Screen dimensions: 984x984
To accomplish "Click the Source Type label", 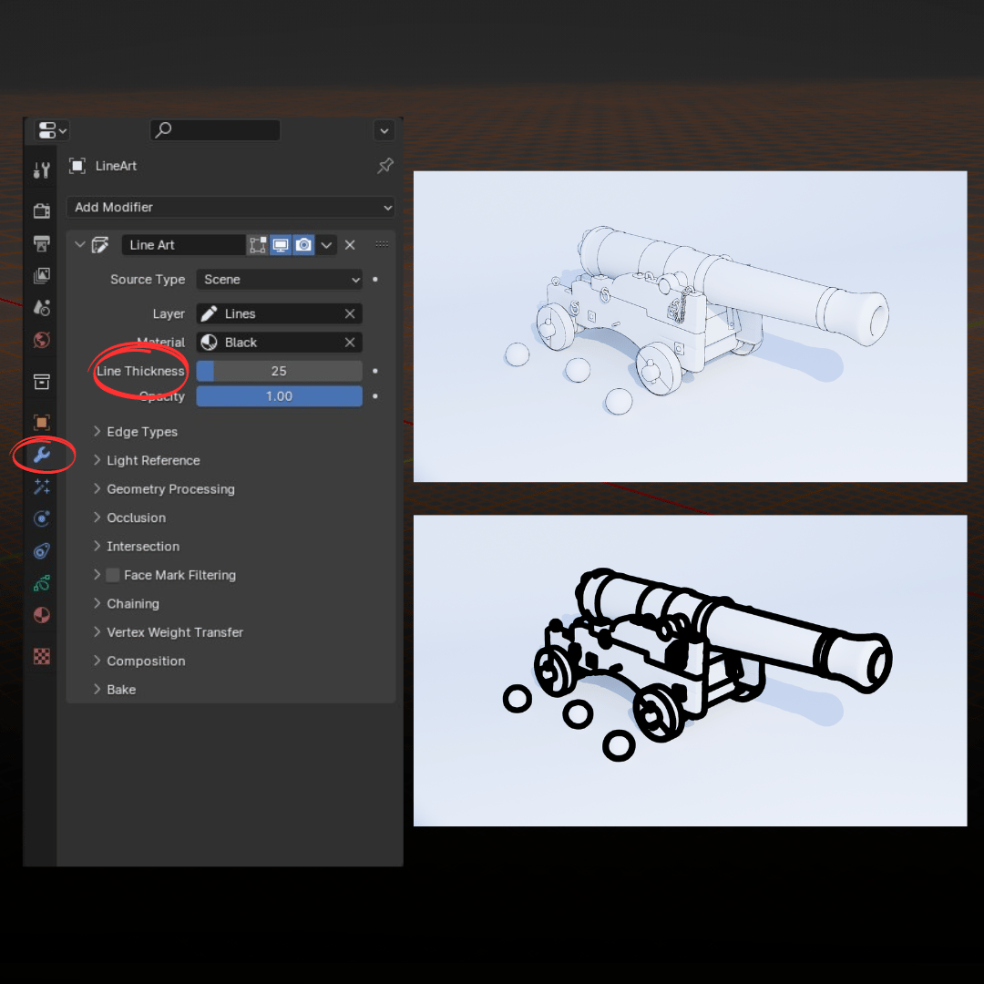I will point(148,280).
